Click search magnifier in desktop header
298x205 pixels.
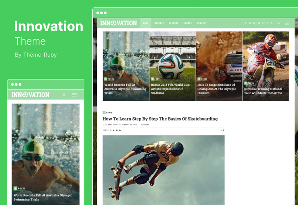click(279, 23)
